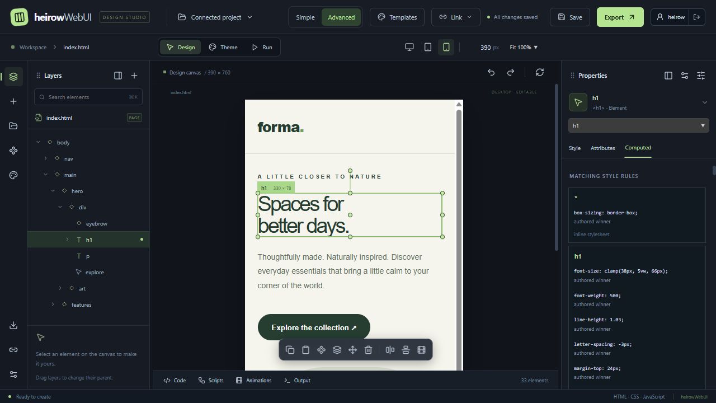Image resolution: width=716 pixels, height=403 pixels.
Task: Undo the last canvas change
Action: (491, 72)
